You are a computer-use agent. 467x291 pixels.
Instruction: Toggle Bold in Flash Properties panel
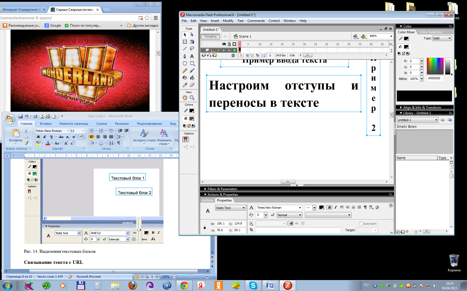[x=329, y=207]
